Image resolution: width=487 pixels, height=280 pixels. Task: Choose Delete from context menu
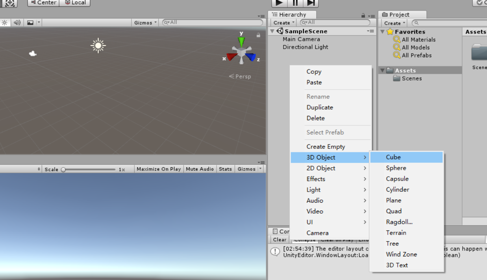pyautogui.click(x=331, y=118)
